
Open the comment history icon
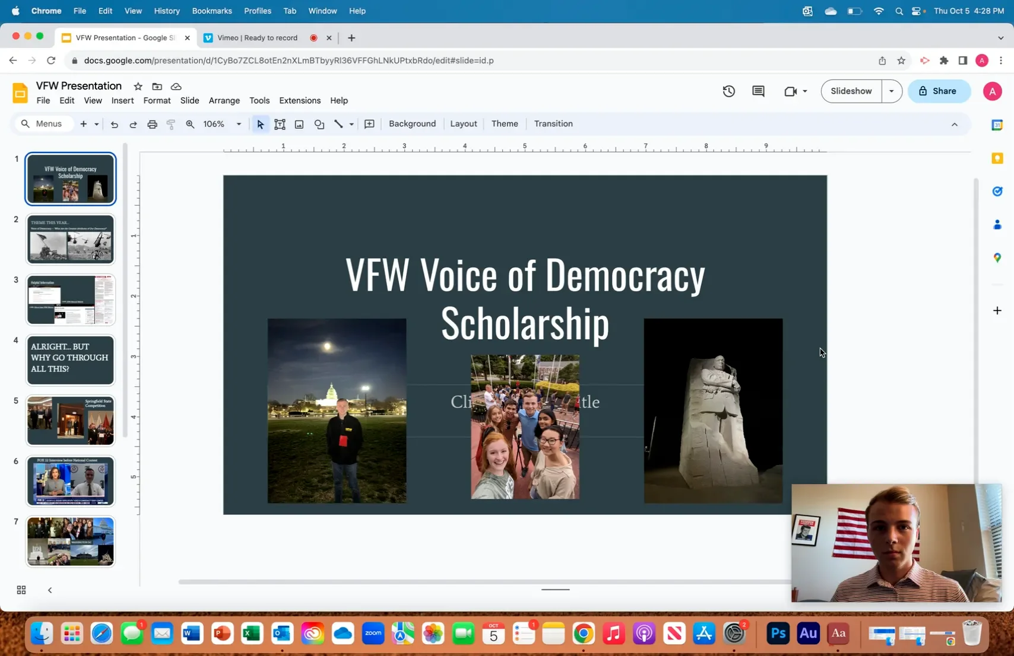coord(758,91)
